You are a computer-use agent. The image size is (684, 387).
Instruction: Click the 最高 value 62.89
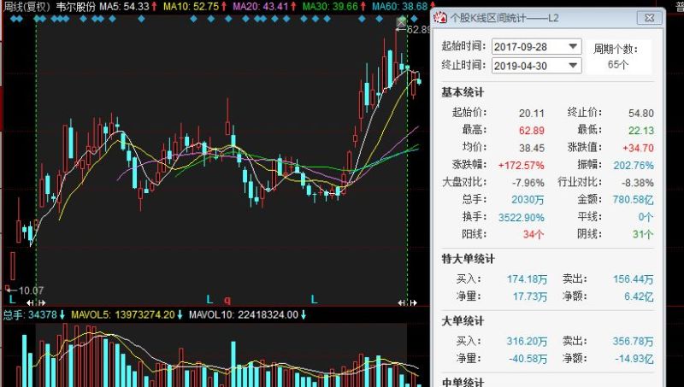coord(531,131)
